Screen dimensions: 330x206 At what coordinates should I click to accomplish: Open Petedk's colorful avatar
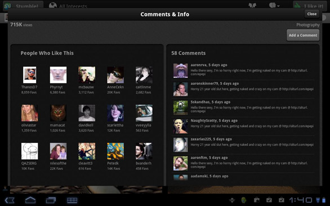[x=115, y=151]
